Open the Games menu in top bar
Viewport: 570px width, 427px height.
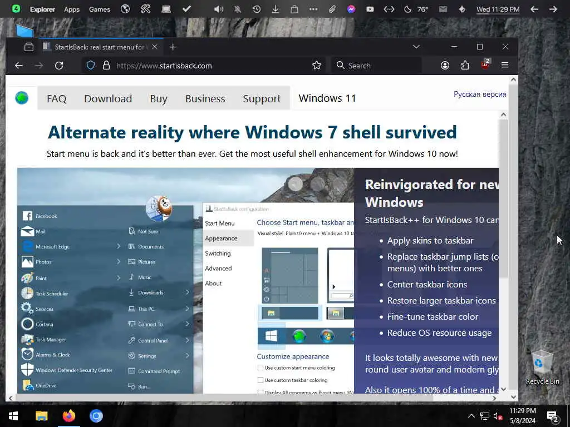[100, 9]
